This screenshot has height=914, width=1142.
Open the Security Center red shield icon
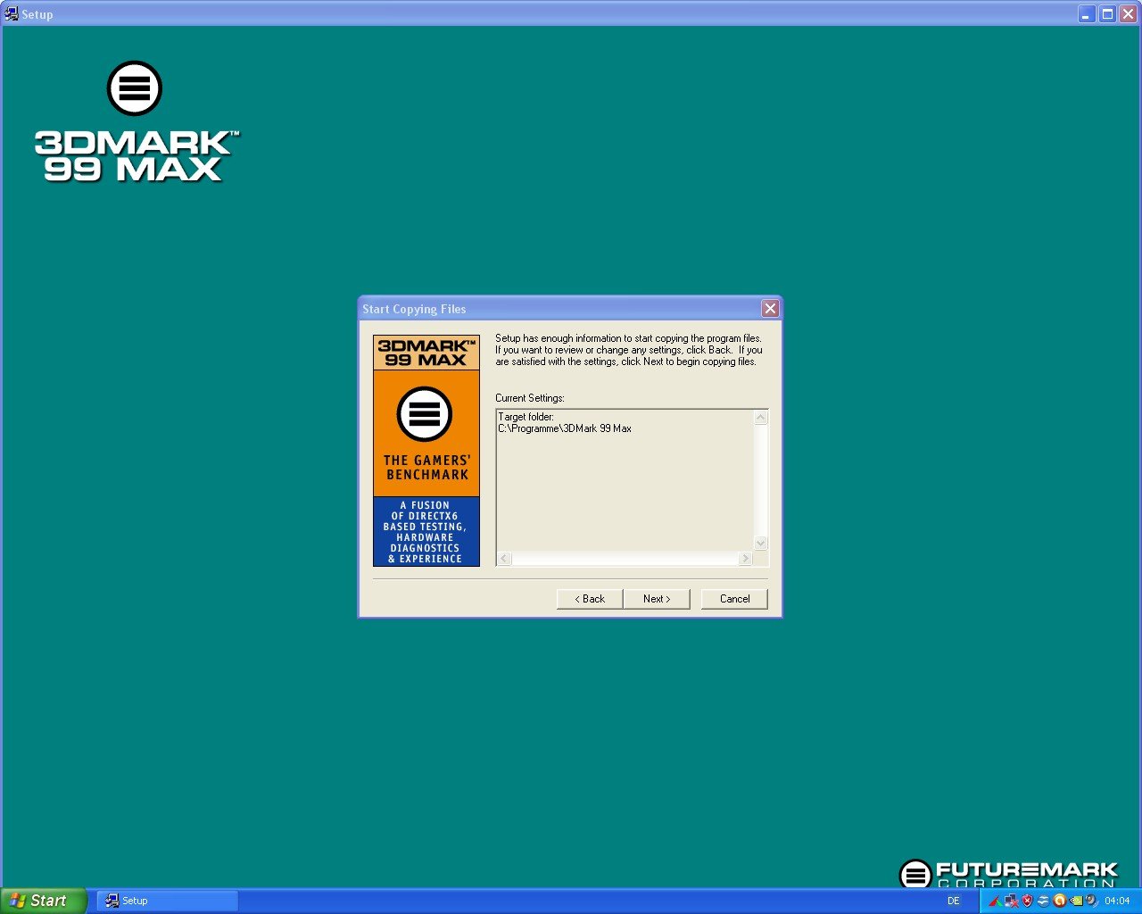(1028, 902)
